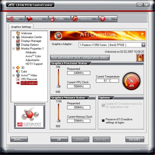
Task: Click the red arrow beside ATI Overdrive
Action: point(18,83)
